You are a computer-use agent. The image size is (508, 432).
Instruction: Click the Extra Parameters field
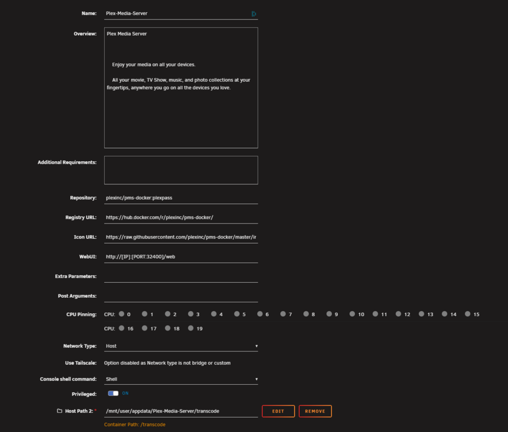[181, 276]
